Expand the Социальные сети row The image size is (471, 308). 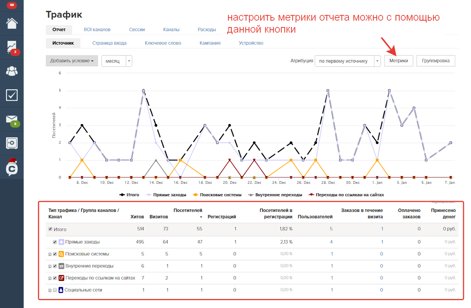pos(50,291)
